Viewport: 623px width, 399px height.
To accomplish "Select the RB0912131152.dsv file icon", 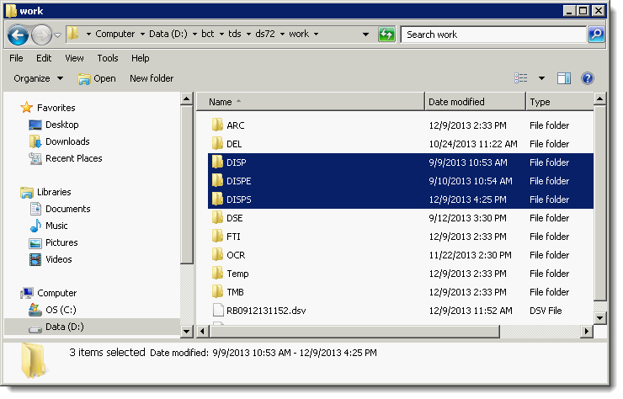I will (218, 311).
